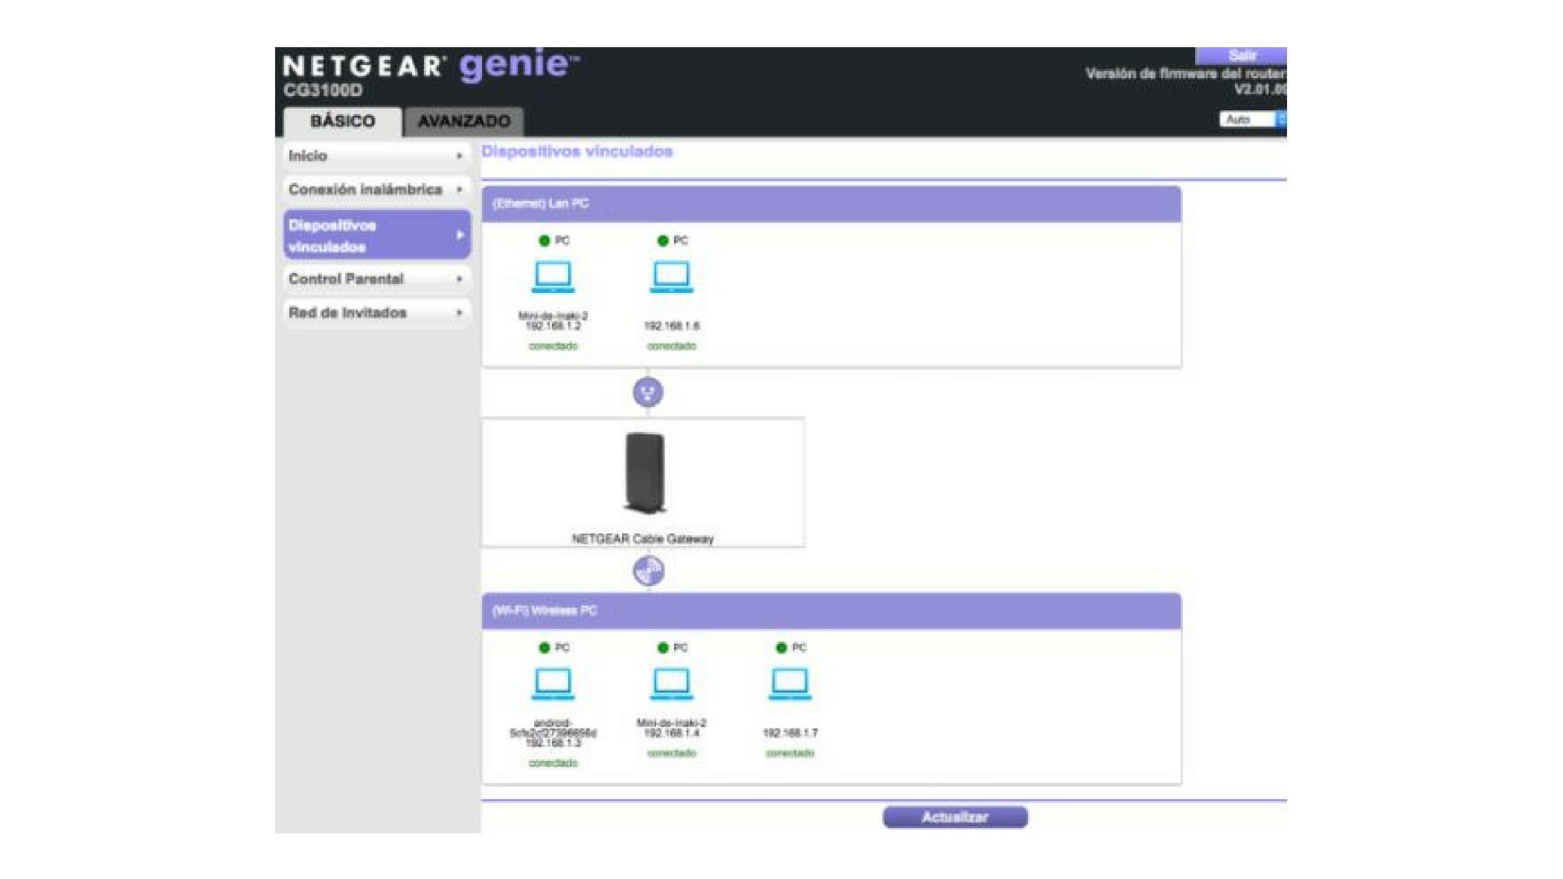The height and width of the screenshot is (879, 1563).
Task: Open Control Parental in the sidebar
Action: point(377,279)
